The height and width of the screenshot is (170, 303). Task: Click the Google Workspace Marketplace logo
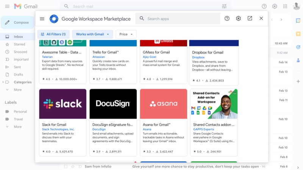pyautogui.click(x=54, y=19)
